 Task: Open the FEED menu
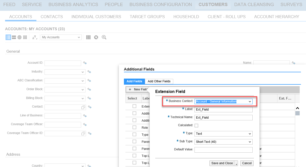point(9,5)
